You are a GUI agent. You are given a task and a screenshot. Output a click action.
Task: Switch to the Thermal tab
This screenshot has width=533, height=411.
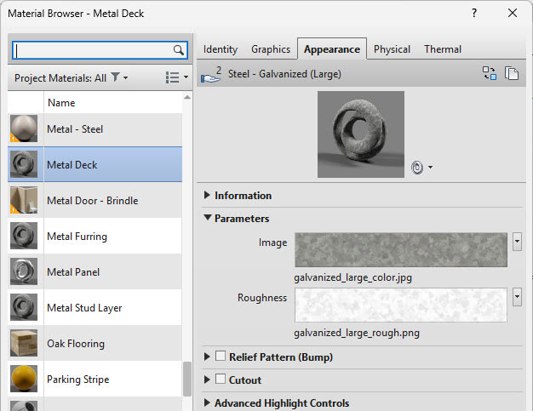click(443, 49)
